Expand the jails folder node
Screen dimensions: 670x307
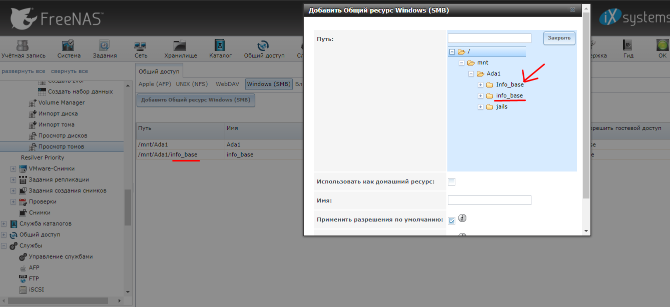point(480,106)
